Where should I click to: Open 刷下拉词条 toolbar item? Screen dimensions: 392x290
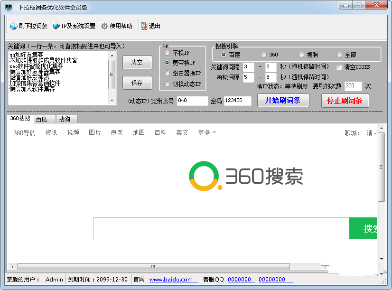[x=29, y=26]
